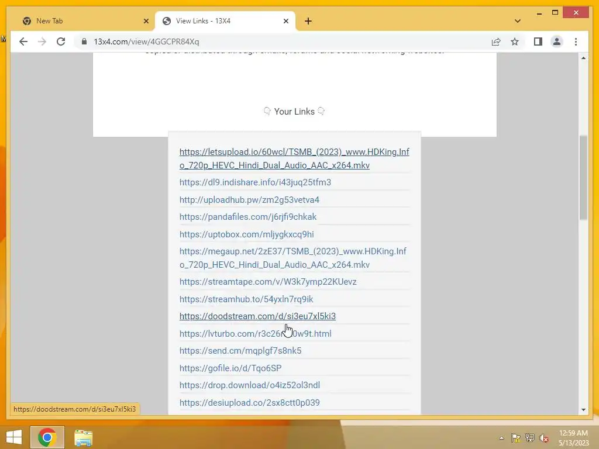
Task: Open the browser side panel
Action: (538, 42)
